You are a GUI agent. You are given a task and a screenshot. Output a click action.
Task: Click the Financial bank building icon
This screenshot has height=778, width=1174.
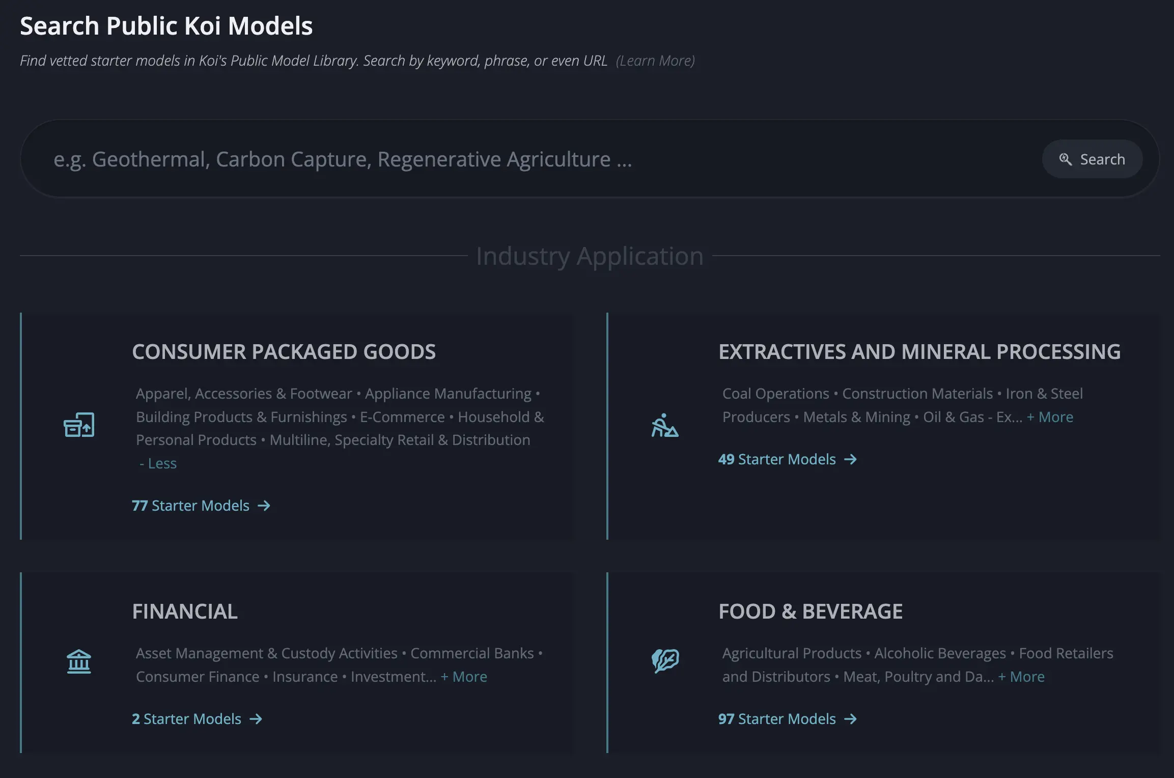(79, 661)
